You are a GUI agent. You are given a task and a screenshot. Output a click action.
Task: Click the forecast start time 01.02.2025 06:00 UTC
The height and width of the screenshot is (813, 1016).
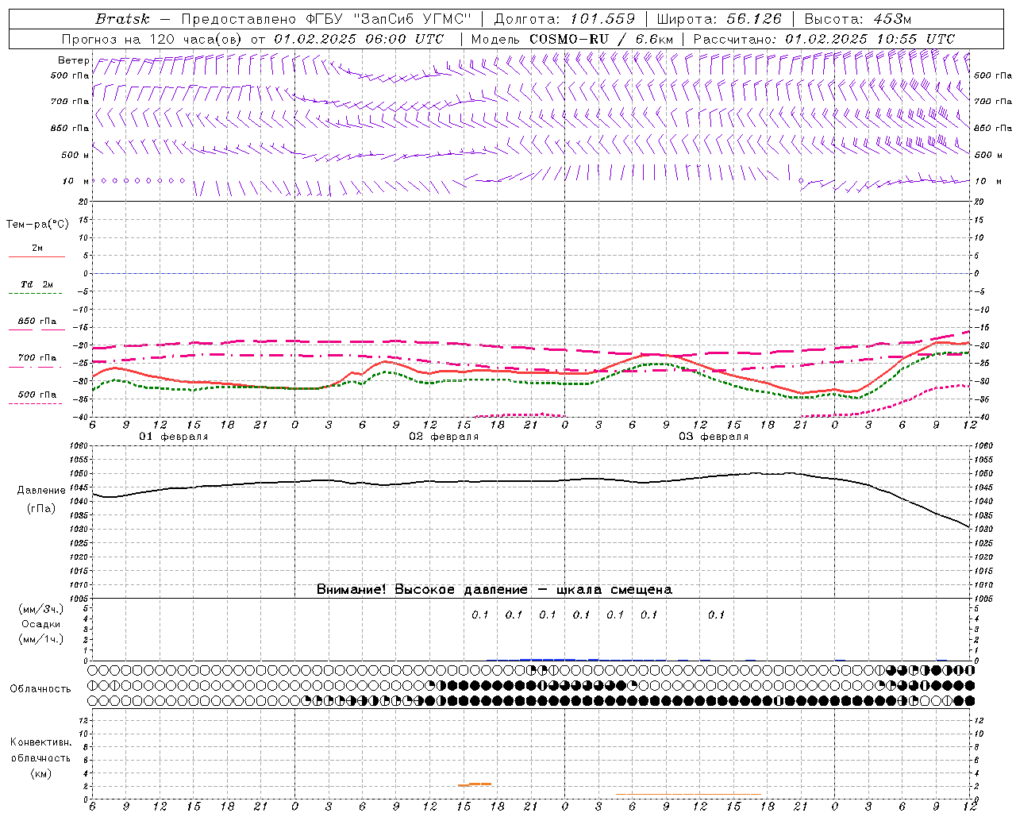coord(359,39)
